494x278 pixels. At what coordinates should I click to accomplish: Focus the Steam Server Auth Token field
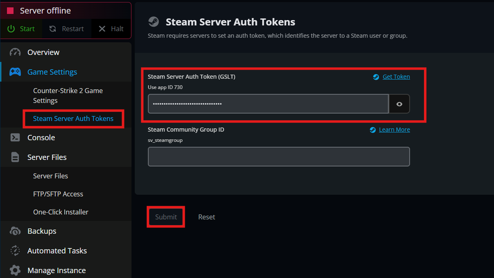pyautogui.click(x=268, y=104)
